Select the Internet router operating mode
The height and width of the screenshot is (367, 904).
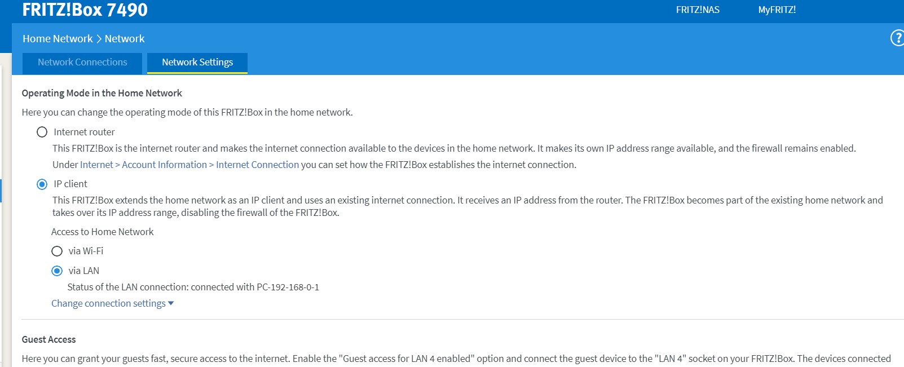pyautogui.click(x=42, y=132)
